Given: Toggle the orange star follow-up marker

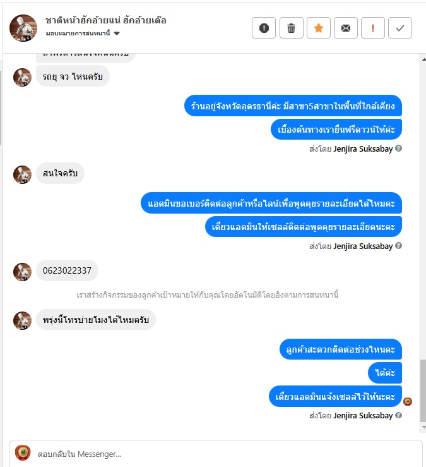Looking at the screenshot, I should (x=318, y=28).
